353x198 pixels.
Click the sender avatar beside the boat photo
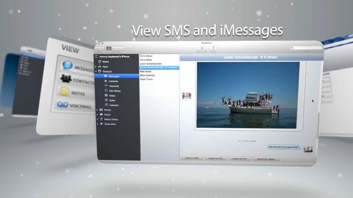point(187,96)
